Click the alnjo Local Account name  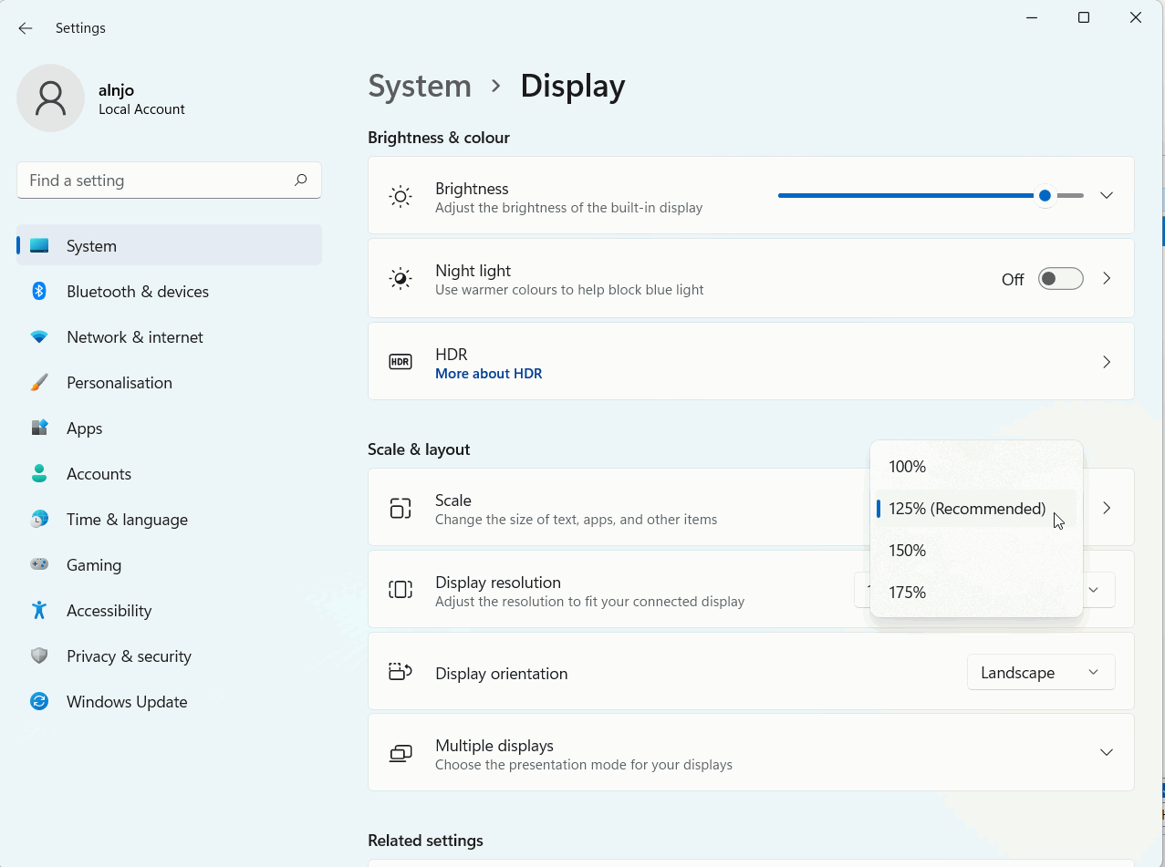coord(141,99)
